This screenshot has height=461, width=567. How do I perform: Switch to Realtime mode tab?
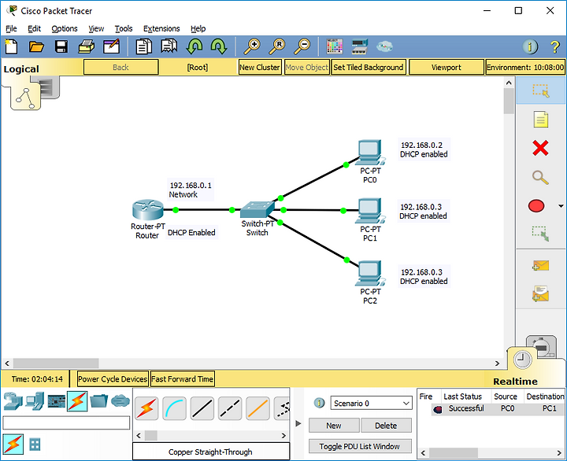[x=523, y=360]
